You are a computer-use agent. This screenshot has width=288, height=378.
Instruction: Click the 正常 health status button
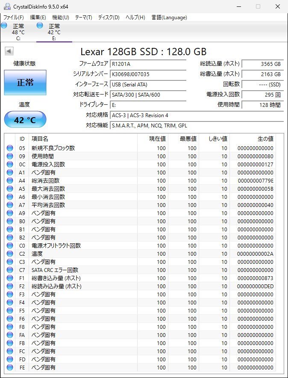[25, 83]
